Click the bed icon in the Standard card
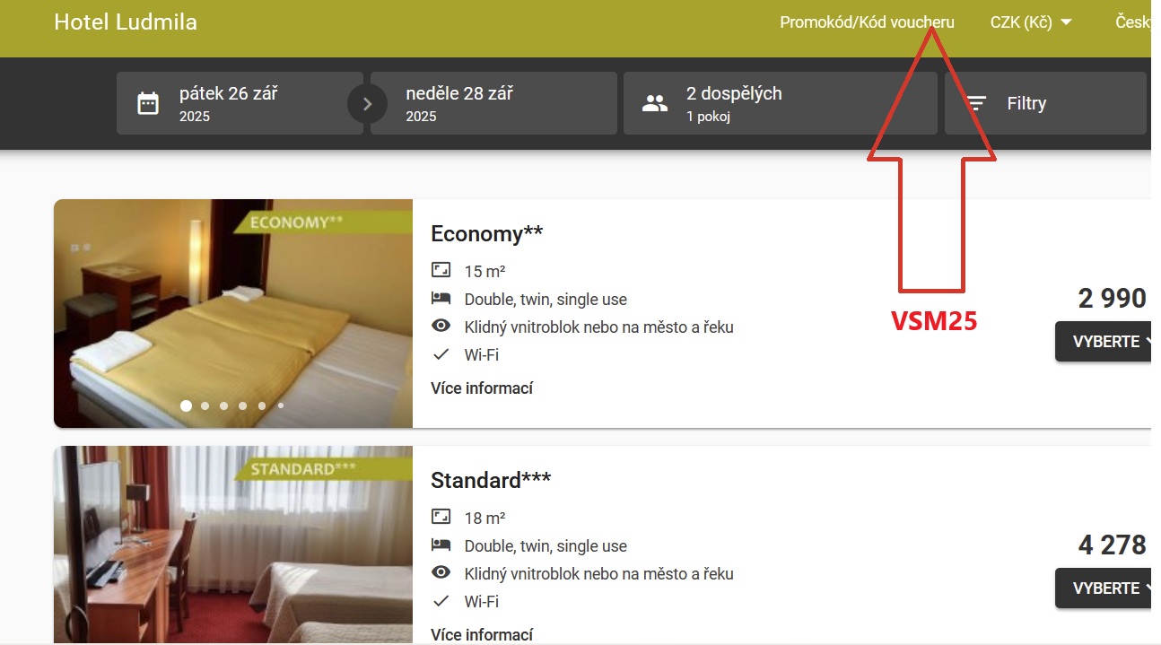Image resolution: width=1161 pixels, height=645 pixels. point(441,545)
